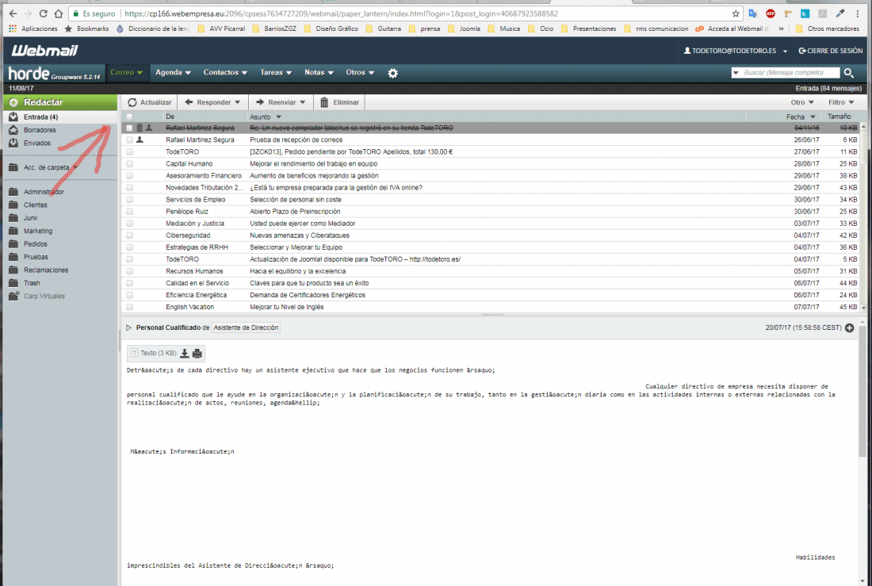The height and width of the screenshot is (586, 872).
Task: Click the search magnifier icon
Action: (849, 73)
